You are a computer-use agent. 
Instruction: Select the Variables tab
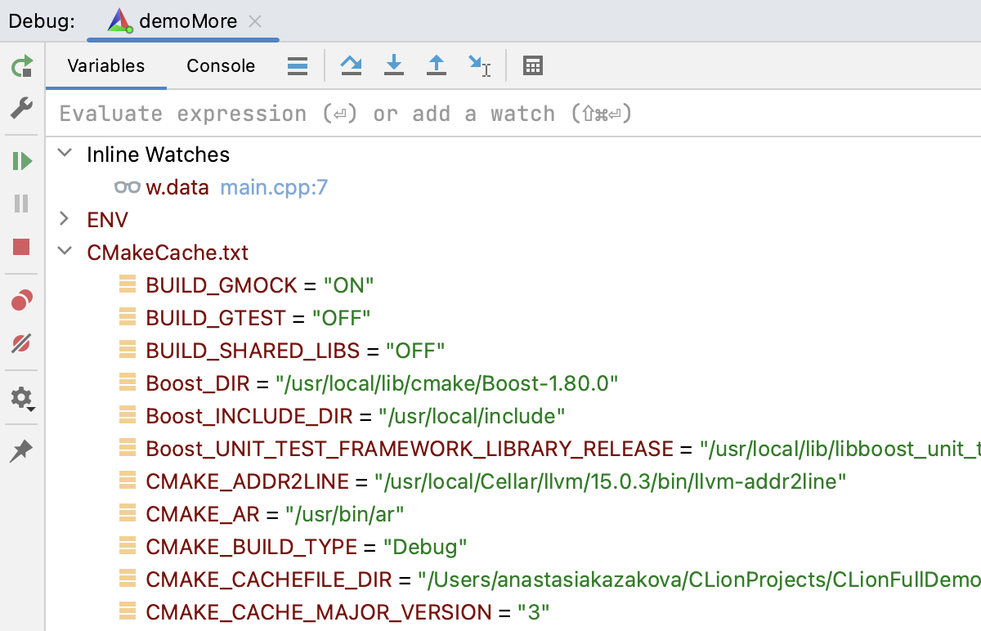click(106, 66)
